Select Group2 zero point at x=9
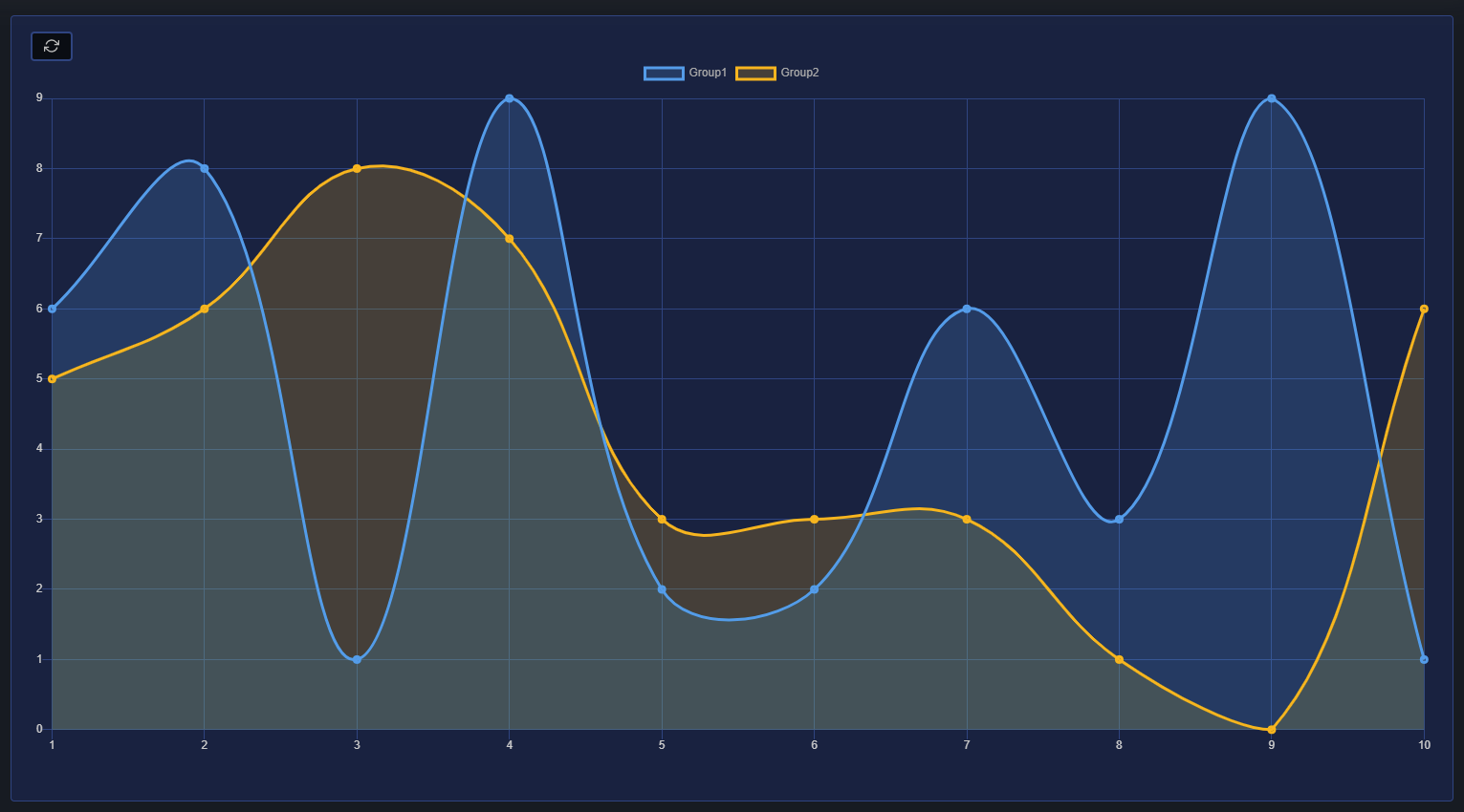This screenshot has width=1464, height=812. point(1272,729)
